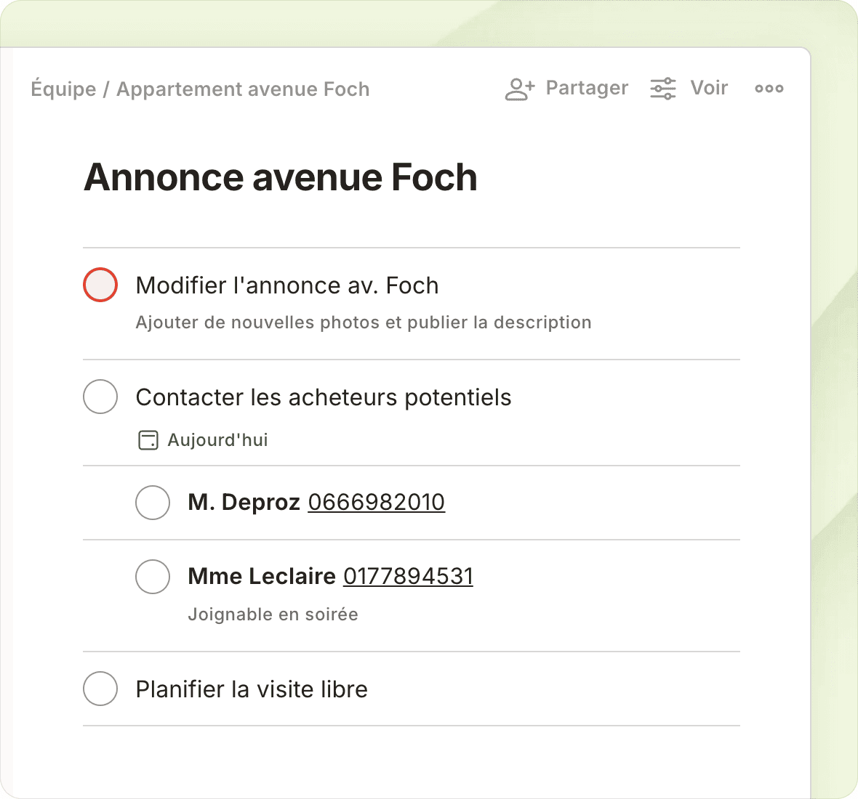
Task: Open the Voir display options
Action: [709, 88]
